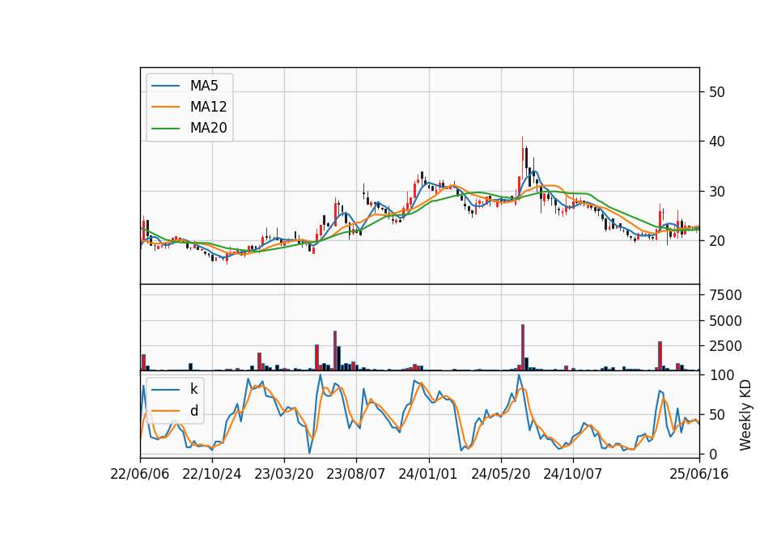Click the volume axis value 7500

725,295
